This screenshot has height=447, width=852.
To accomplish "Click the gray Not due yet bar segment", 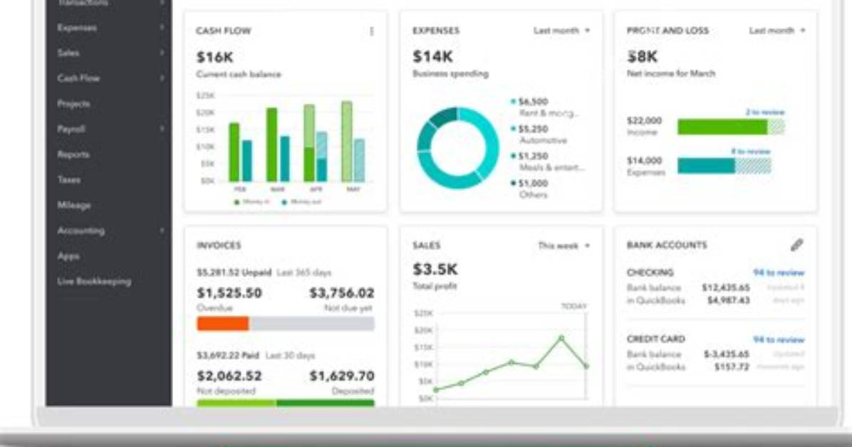I will coord(312,324).
